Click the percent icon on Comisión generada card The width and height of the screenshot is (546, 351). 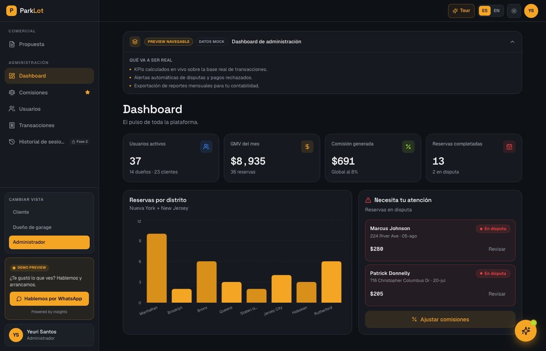click(408, 147)
